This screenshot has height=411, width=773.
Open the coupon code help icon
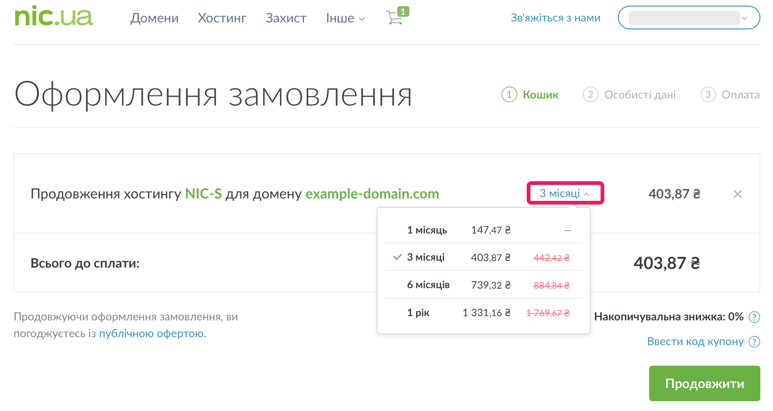tap(754, 342)
